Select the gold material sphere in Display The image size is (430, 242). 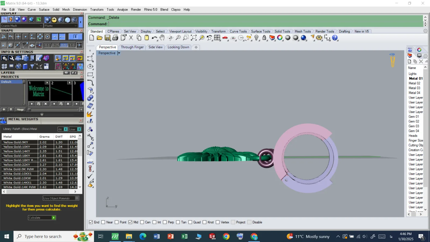[54, 20]
